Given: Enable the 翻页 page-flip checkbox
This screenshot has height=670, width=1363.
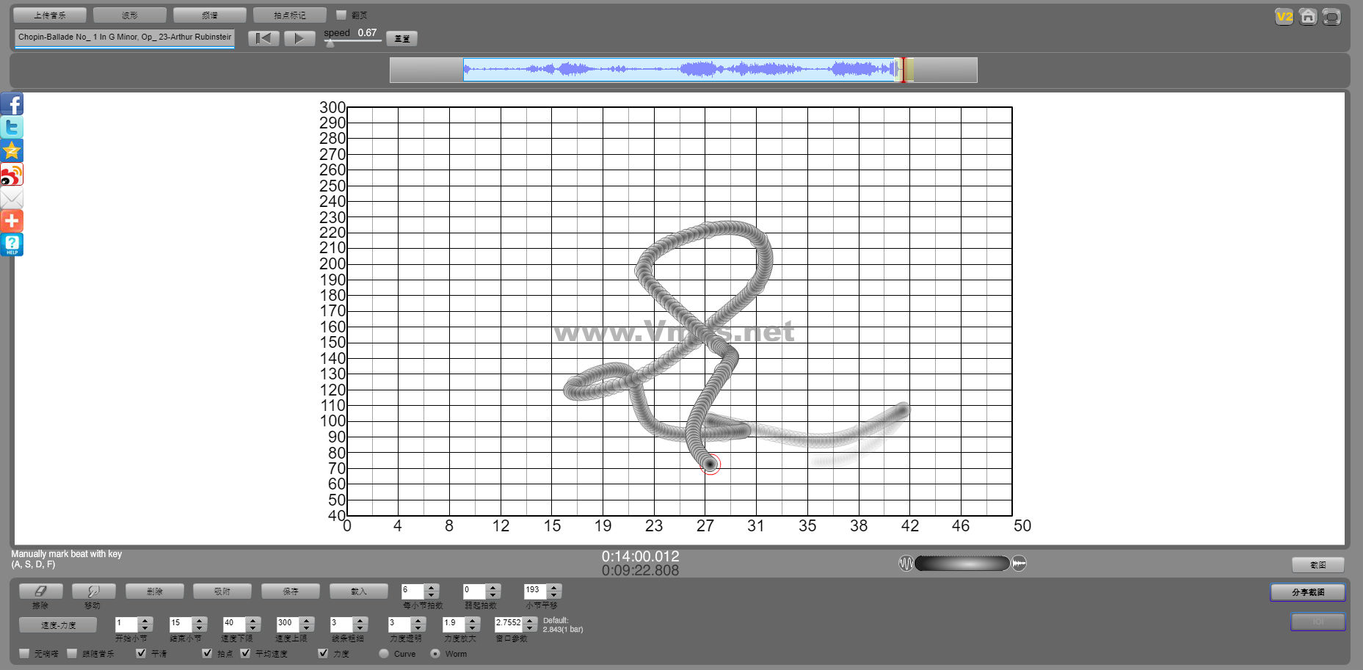Looking at the screenshot, I should click(x=341, y=15).
